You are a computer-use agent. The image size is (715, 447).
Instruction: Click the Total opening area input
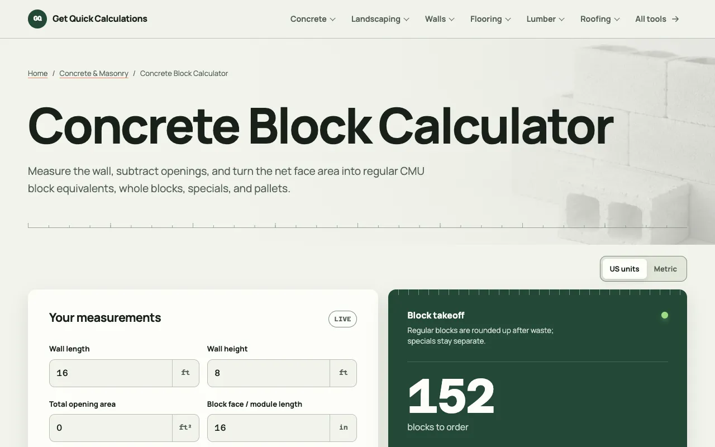coord(111,428)
